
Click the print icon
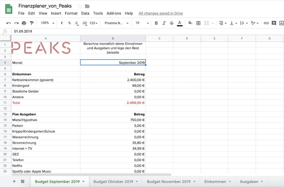pyautogui.click(x=24, y=23)
